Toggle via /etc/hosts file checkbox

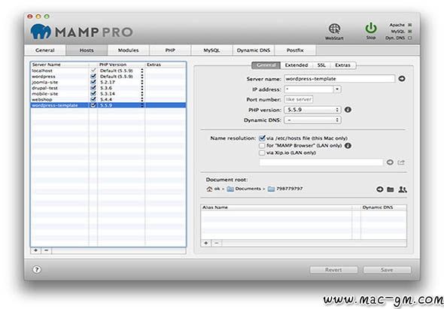pyautogui.click(x=262, y=138)
